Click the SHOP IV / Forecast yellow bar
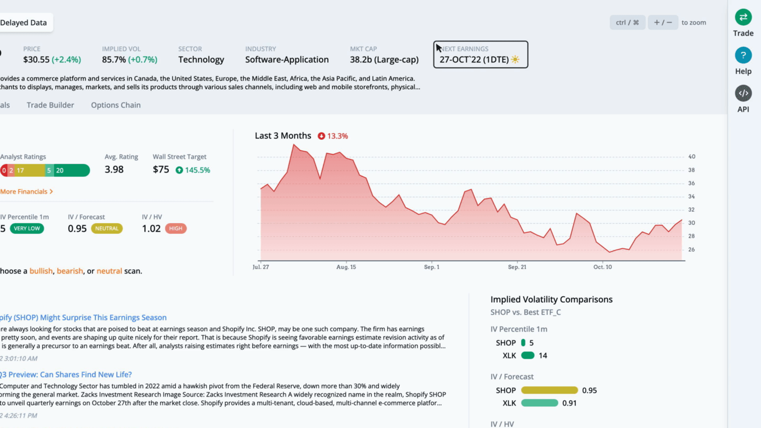 (549, 390)
